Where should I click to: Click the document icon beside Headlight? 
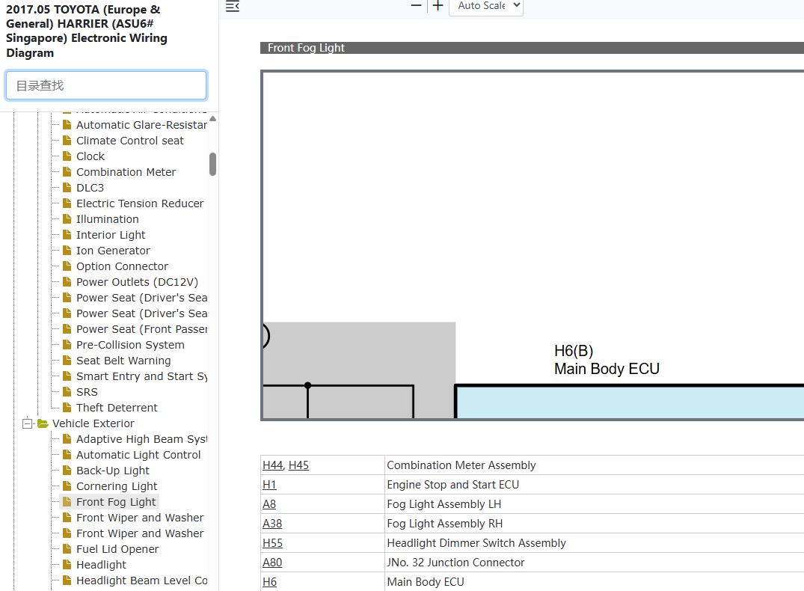tap(67, 564)
